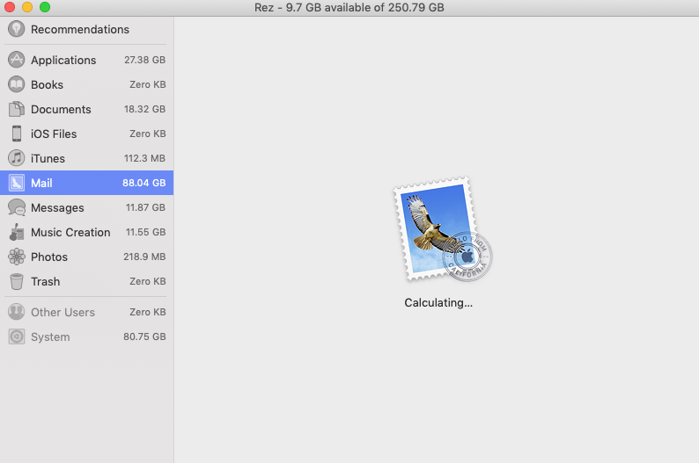Viewport: 699px width, 463px height.
Task: Click the Mail stamp icon in sidebar
Action: click(x=17, y=183)
